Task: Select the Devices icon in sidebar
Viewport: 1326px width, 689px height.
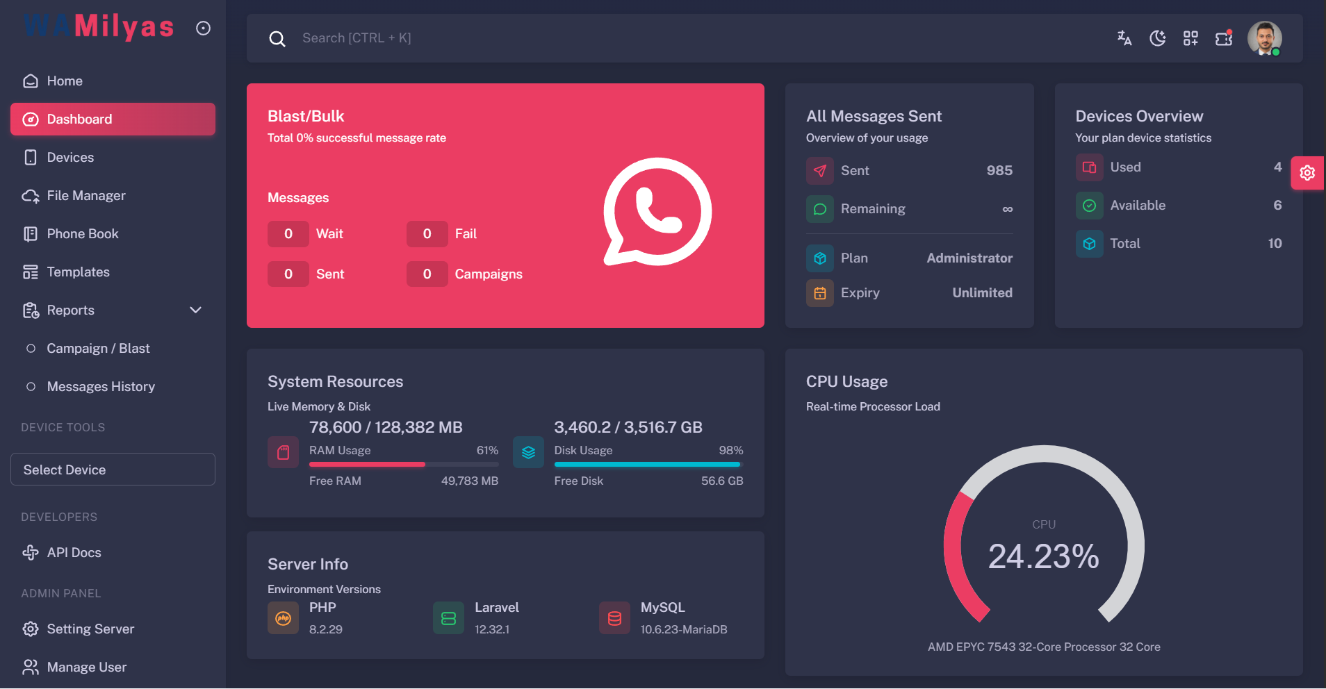Action: [31, 157]
